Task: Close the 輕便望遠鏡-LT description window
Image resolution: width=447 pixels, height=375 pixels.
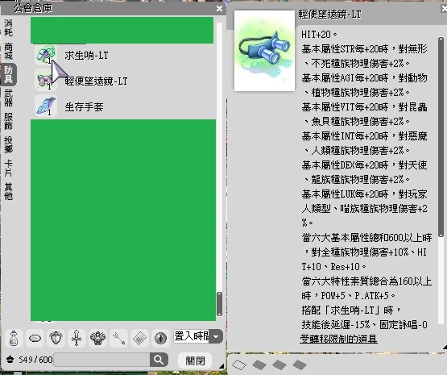Action: click(444, 9)
